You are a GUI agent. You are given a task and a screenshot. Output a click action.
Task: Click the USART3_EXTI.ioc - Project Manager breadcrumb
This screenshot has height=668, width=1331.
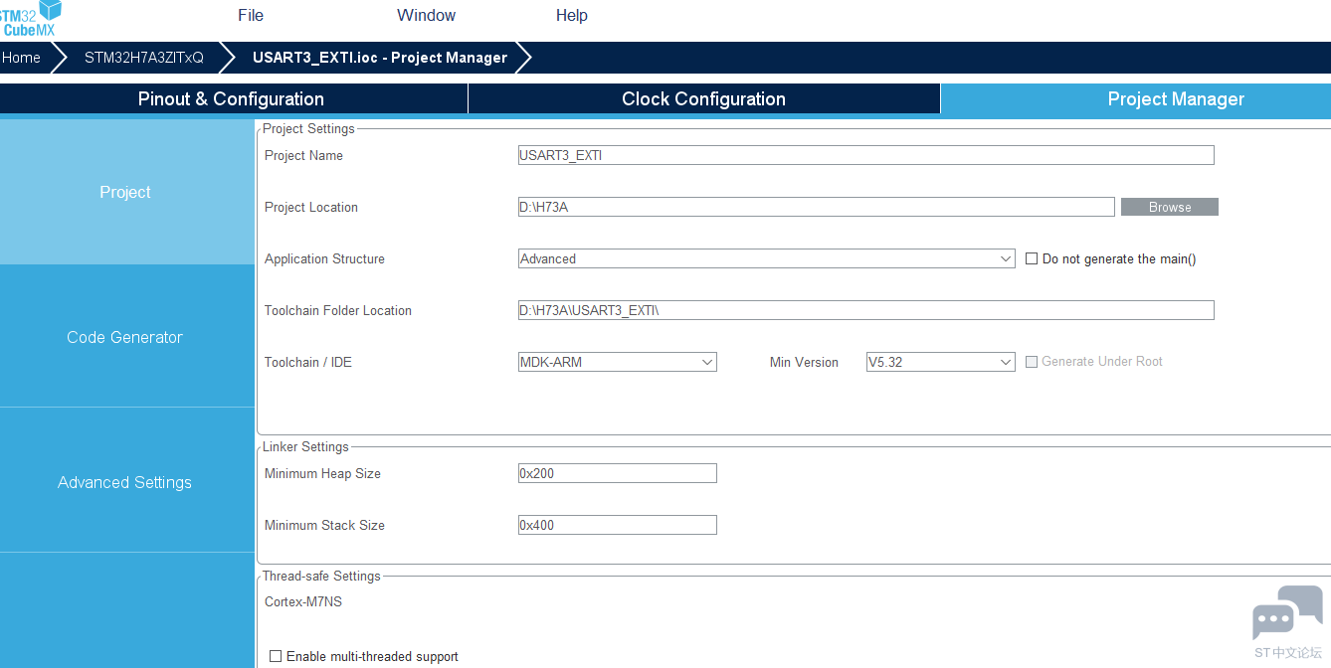[x=379, y=58]
